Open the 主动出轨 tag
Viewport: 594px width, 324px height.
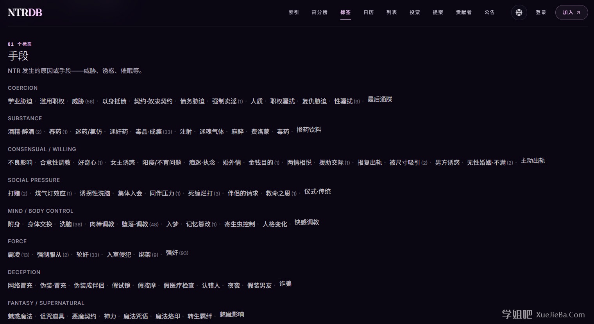[533, 161]
